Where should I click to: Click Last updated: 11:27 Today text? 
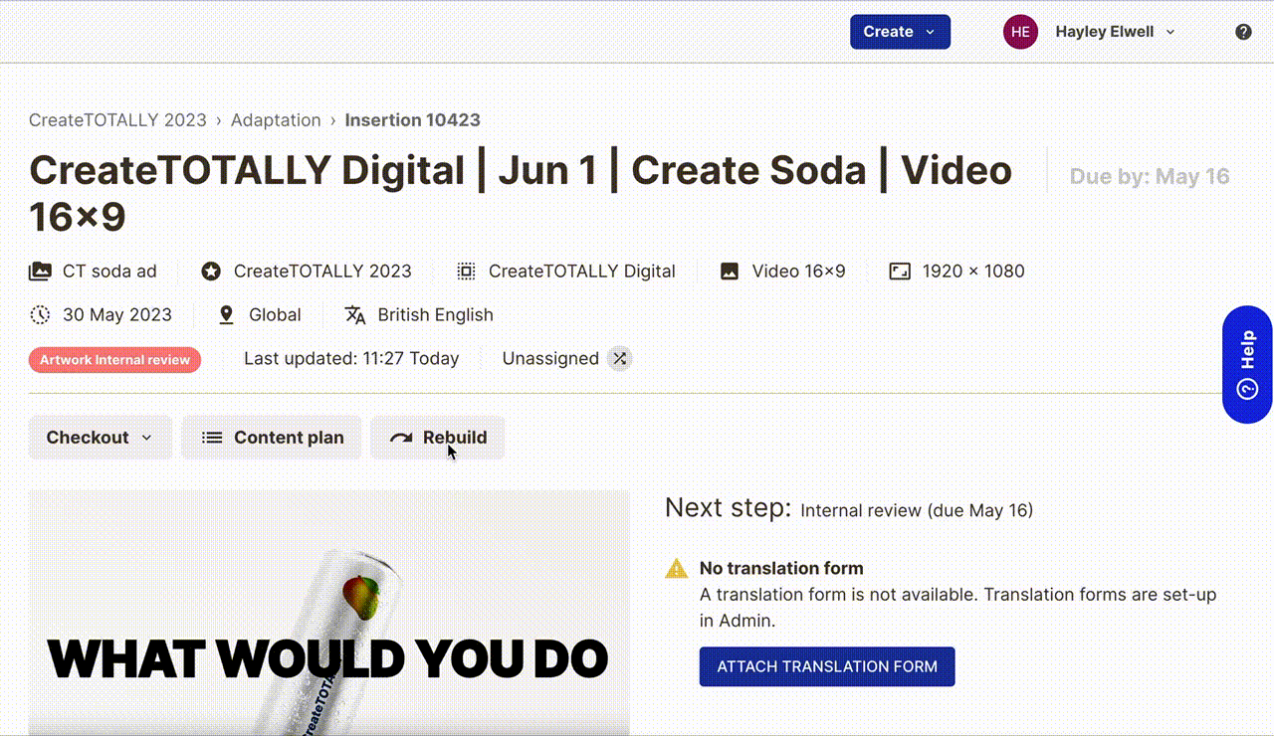click(x=351, y=358)
